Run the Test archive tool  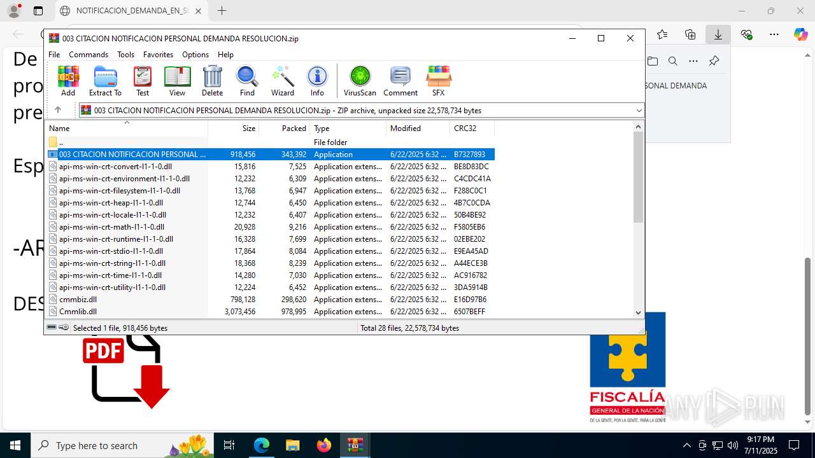[143, 81]
